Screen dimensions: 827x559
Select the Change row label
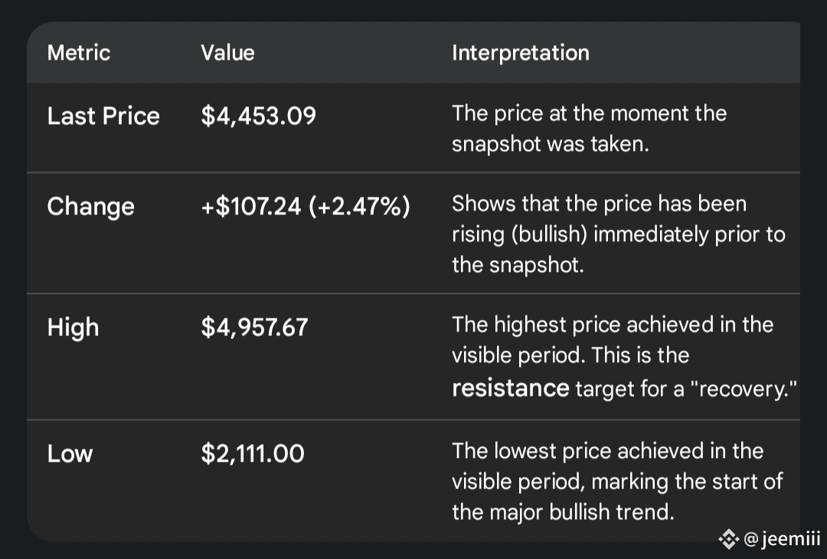[x=90, y=207]
